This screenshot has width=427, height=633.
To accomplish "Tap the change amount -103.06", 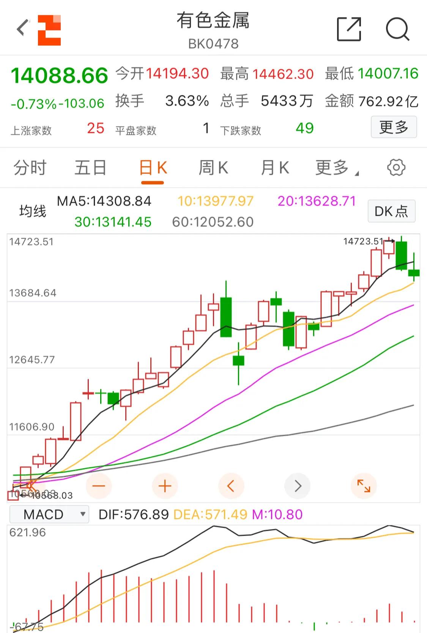I will coord(81,103).
